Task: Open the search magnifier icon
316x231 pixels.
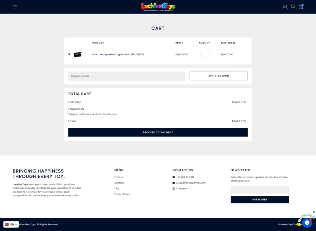Action: [293, 7]
